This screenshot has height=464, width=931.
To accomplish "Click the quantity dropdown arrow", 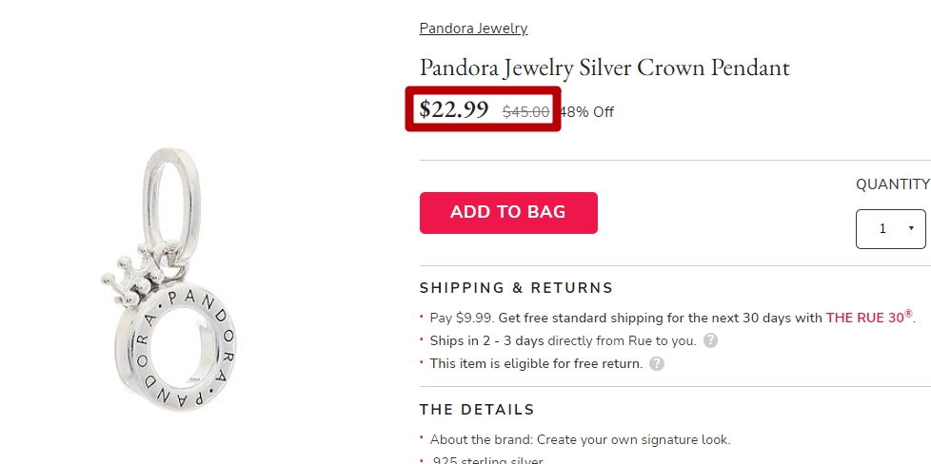I will 911,228.
